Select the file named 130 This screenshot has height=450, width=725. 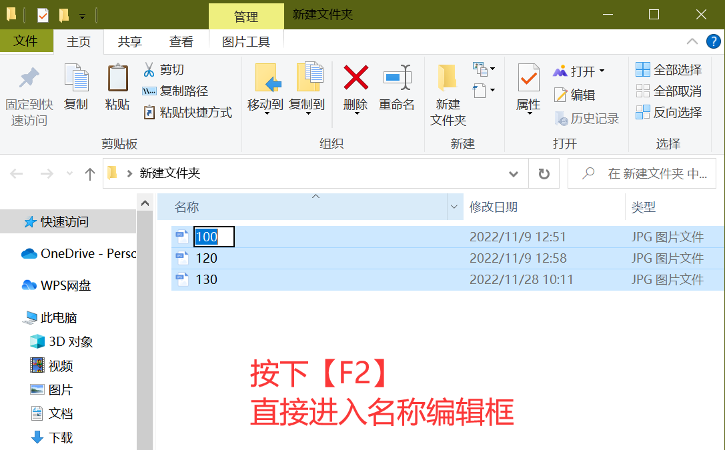tap(207, 279)
